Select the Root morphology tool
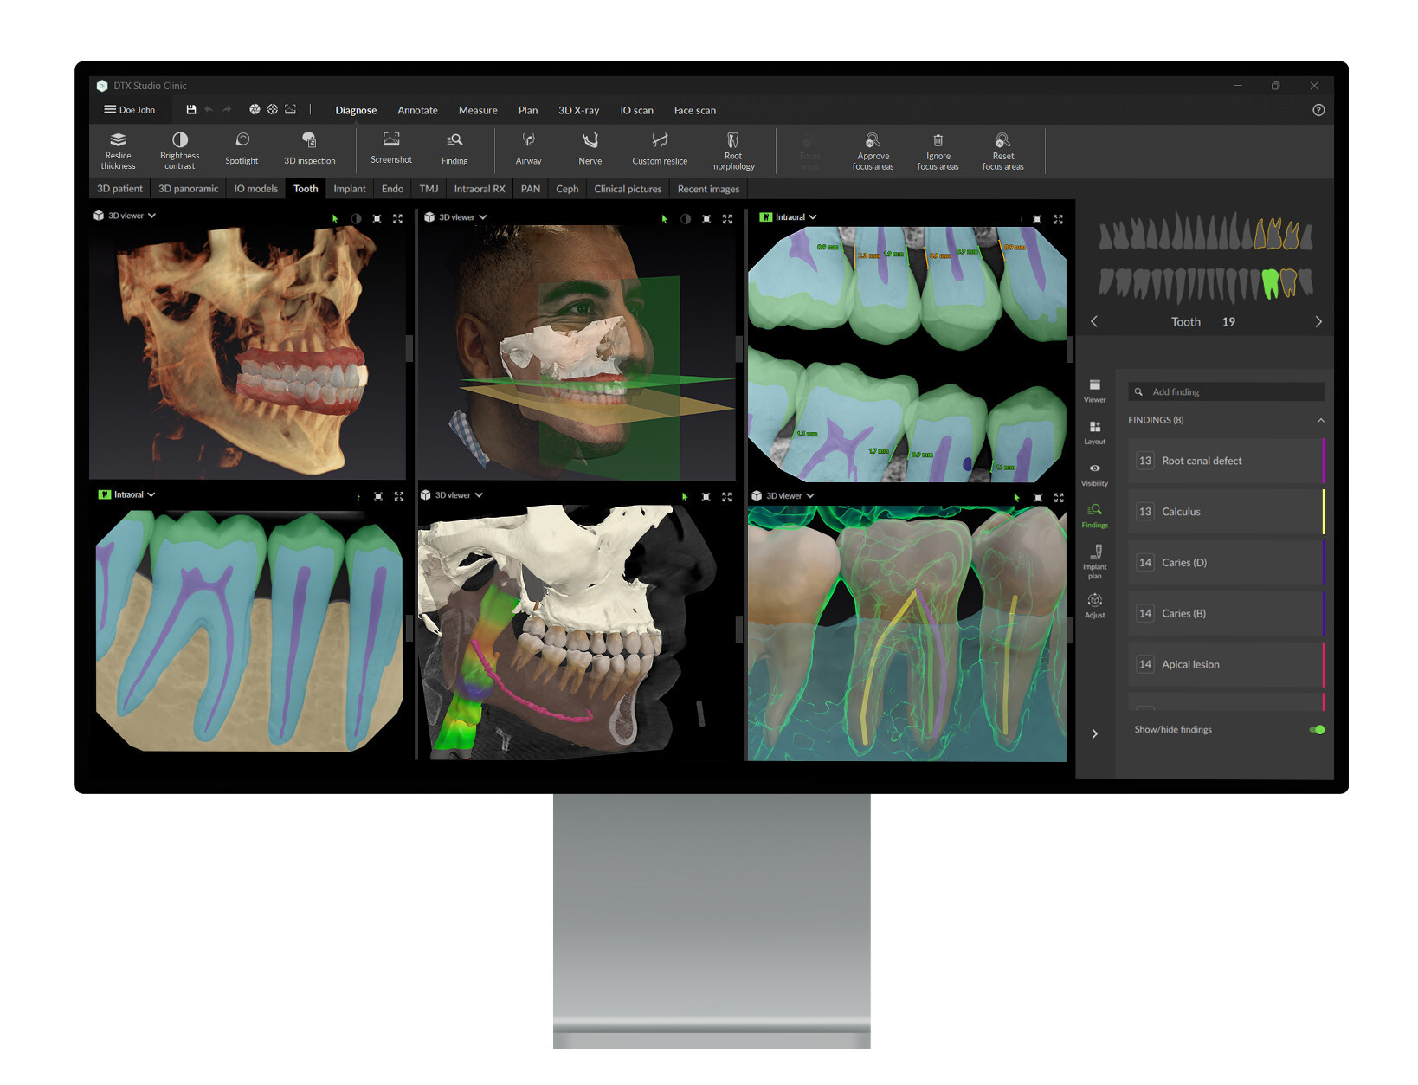Image resolution: width=1418 pixels, height=1085 pixels. 732,150
